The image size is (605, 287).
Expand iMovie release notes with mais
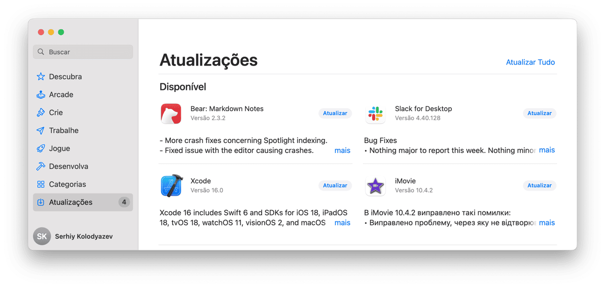pyautogui.click(x=547, y=223)
